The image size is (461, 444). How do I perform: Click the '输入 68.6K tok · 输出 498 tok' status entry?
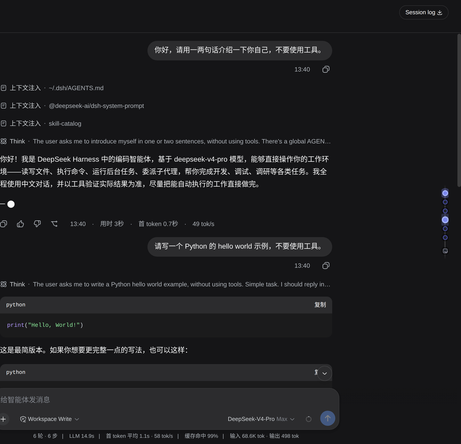[x=264, y=436]
